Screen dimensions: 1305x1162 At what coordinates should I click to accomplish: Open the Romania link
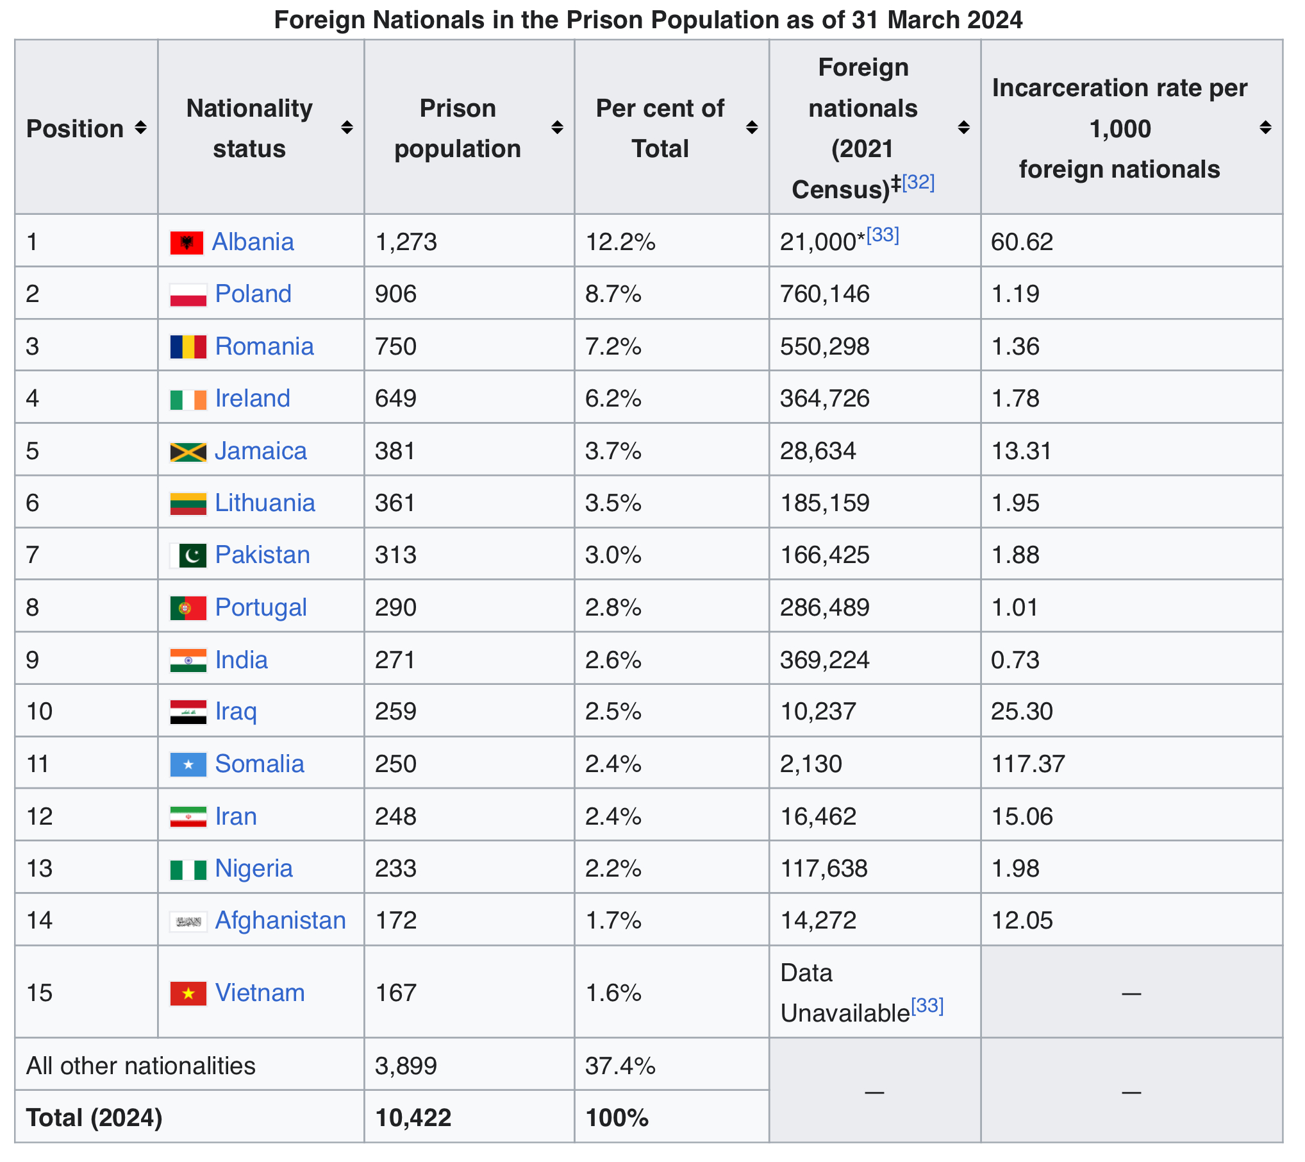(x=264, y=347)
